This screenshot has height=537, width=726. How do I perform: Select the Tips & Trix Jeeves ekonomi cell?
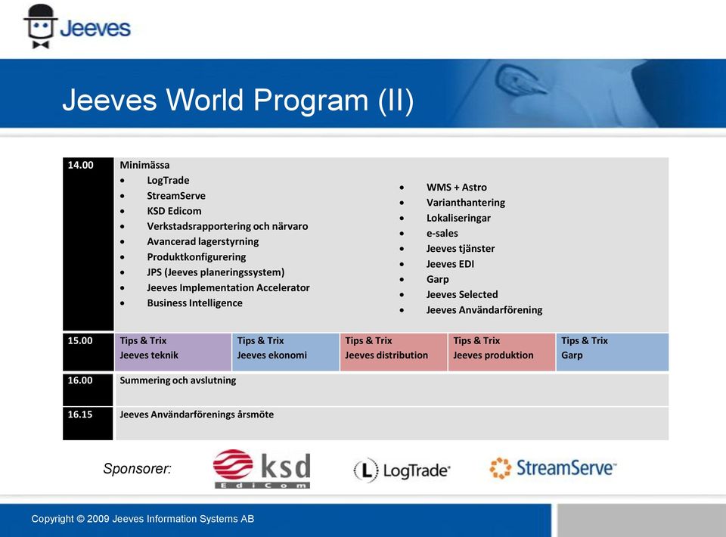pyautogui.click(x=286, y=352)
